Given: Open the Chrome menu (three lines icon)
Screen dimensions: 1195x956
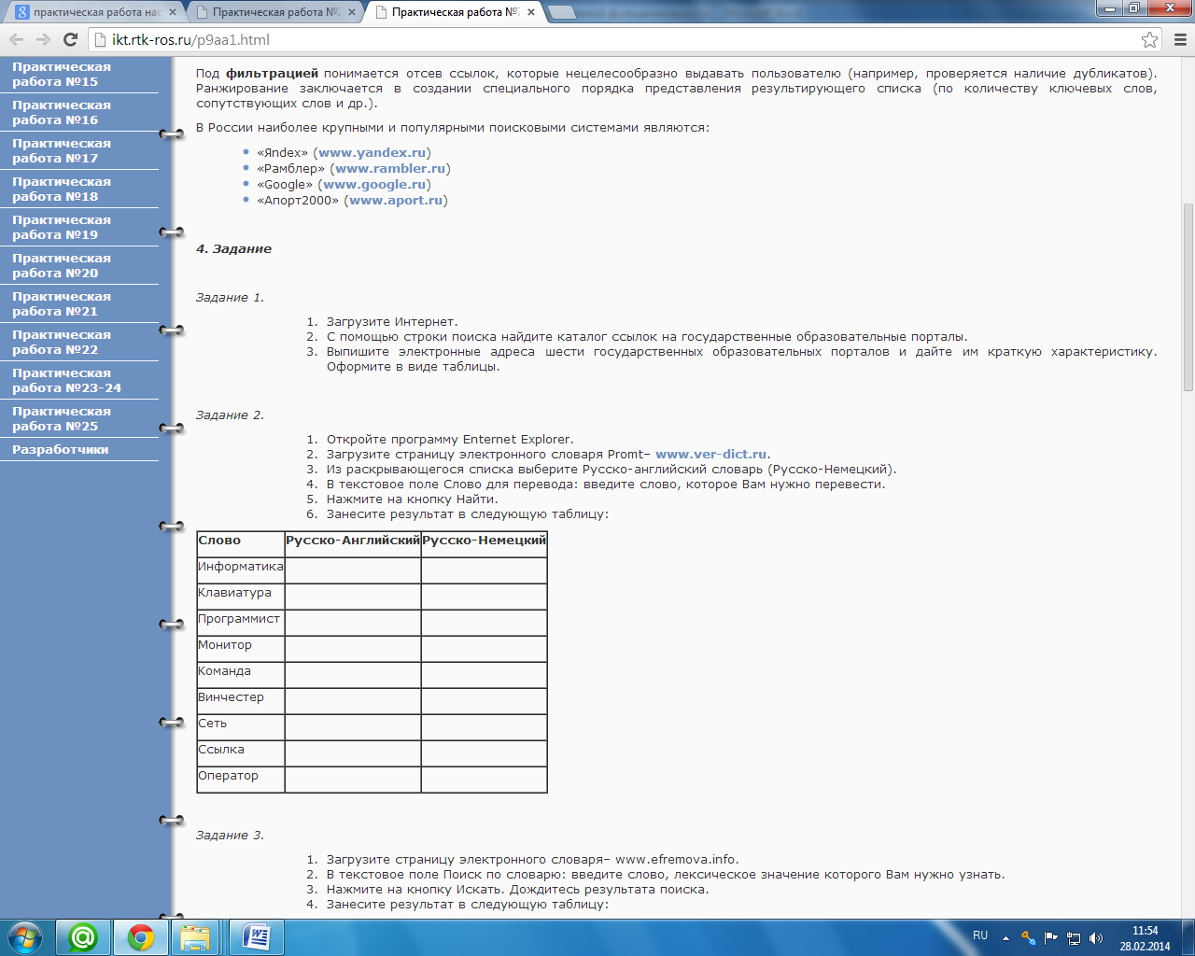Looking at the screenshot, I should click(1180, 39).
